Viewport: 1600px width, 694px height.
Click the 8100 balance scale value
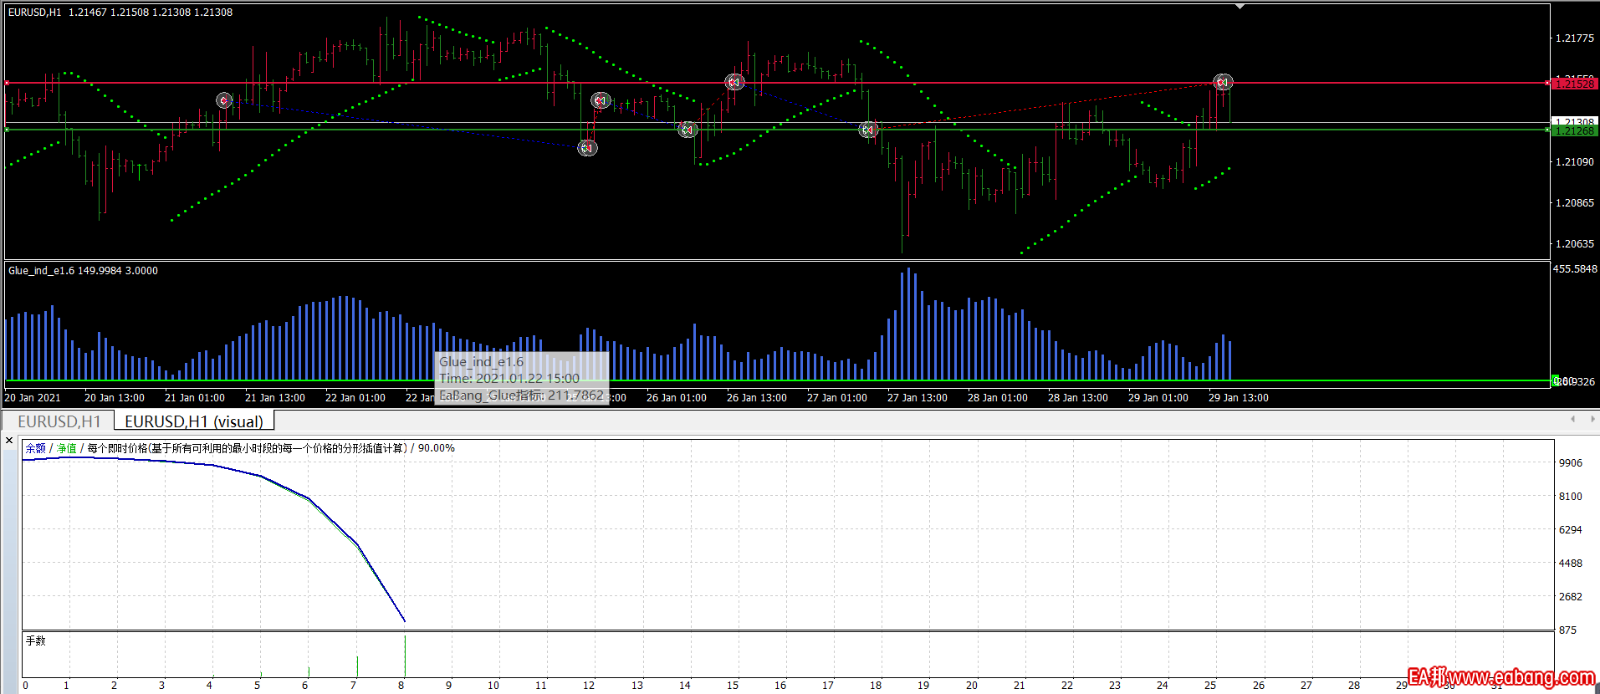(x=1571, y=497)
